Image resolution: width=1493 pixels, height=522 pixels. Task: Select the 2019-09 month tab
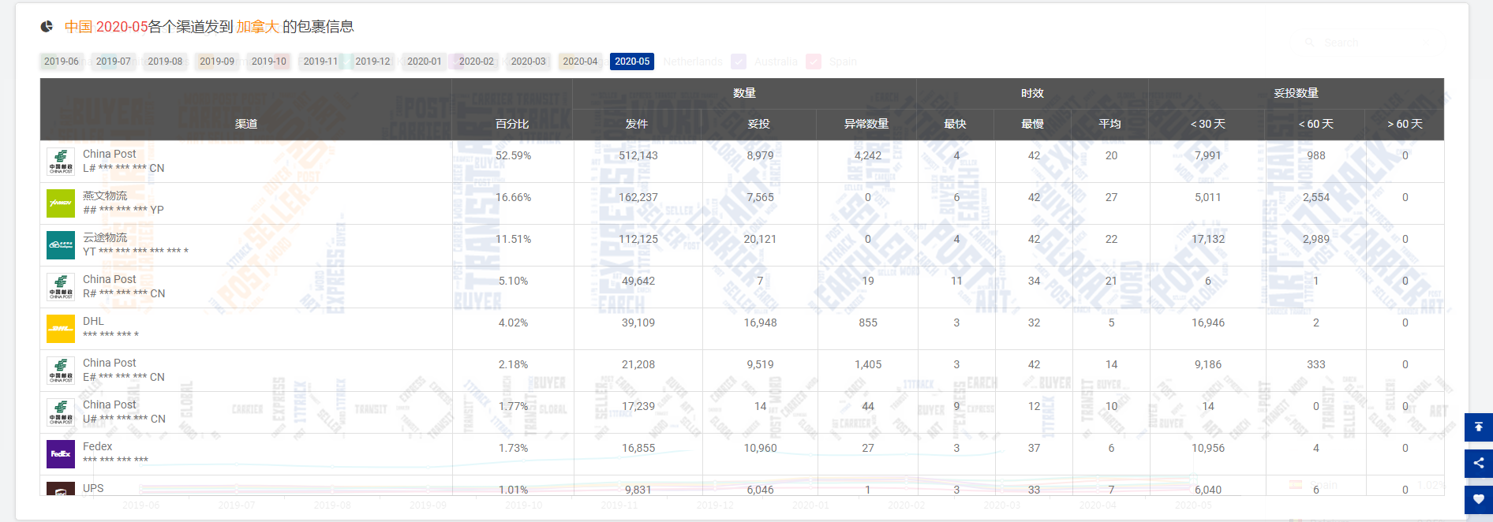(x=217, y=62)
